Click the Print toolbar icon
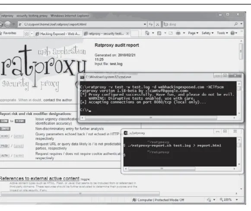The image size is (251, 211). pos(178,33)
